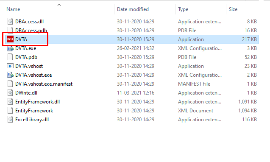Image resolution: width=270 pixels, height=162 pixels.
Task: Click the 23 KB size cell
Action: [251, 66]
